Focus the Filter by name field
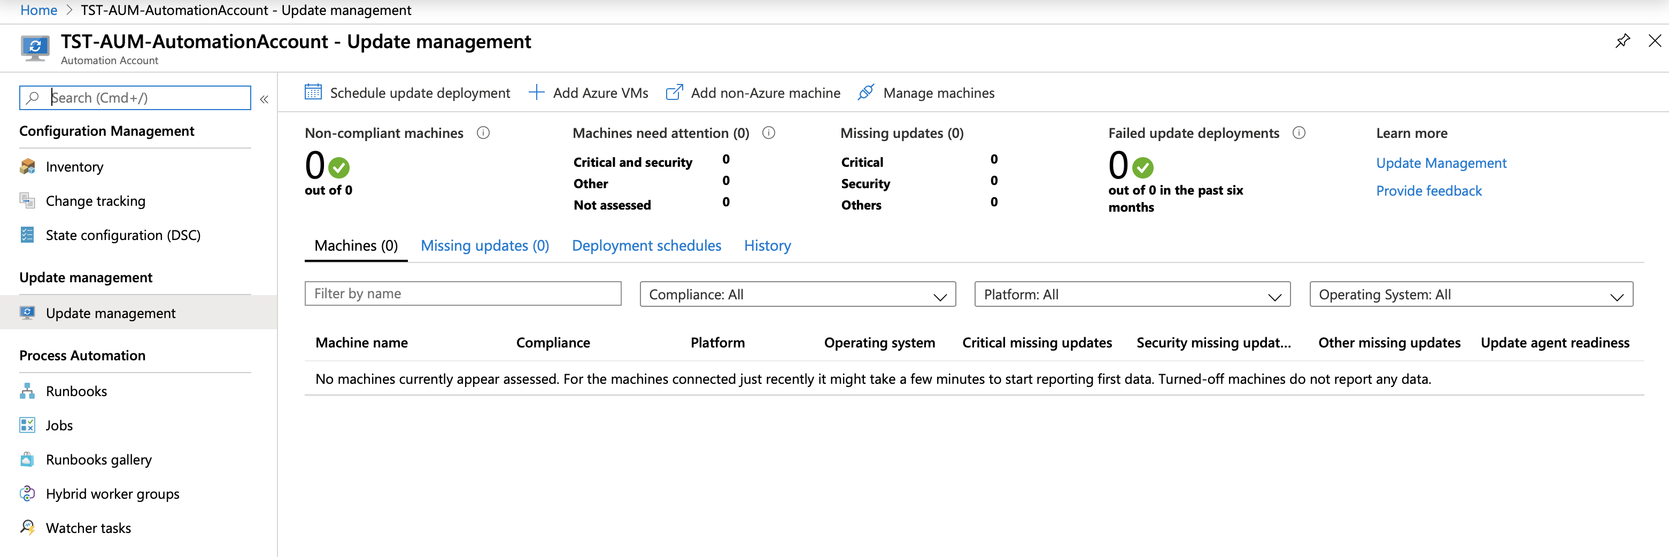The image size is (1669, 557). point(462,293)
